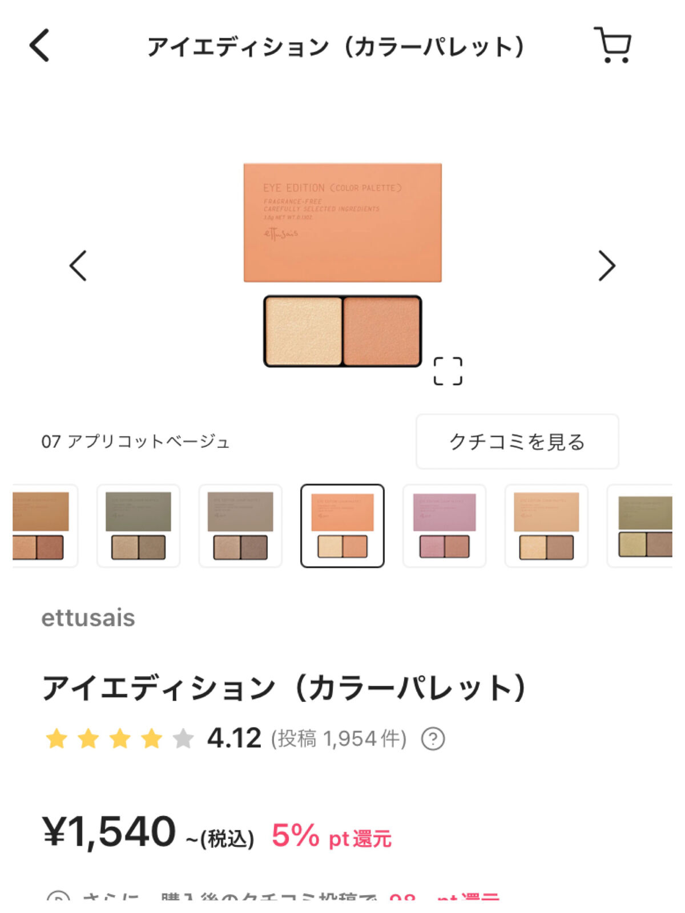This screenshot has width=685, height=913.
Task: Show the previous product image
Action: [x=78, y=265]
